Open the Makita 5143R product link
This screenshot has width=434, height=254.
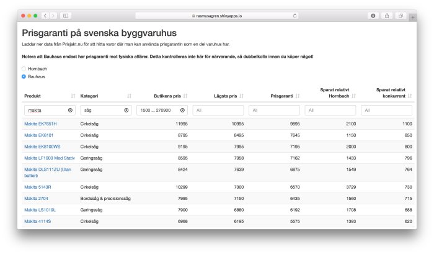click(x=38, y=187)
